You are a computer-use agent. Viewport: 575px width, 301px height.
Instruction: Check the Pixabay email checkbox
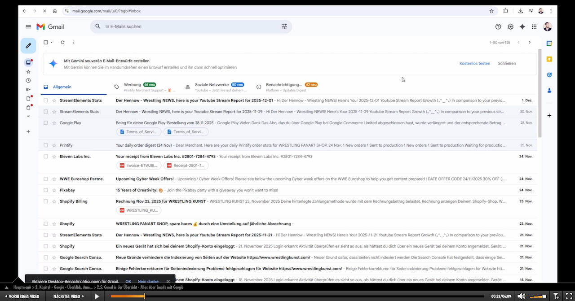(x=46, y=190)
